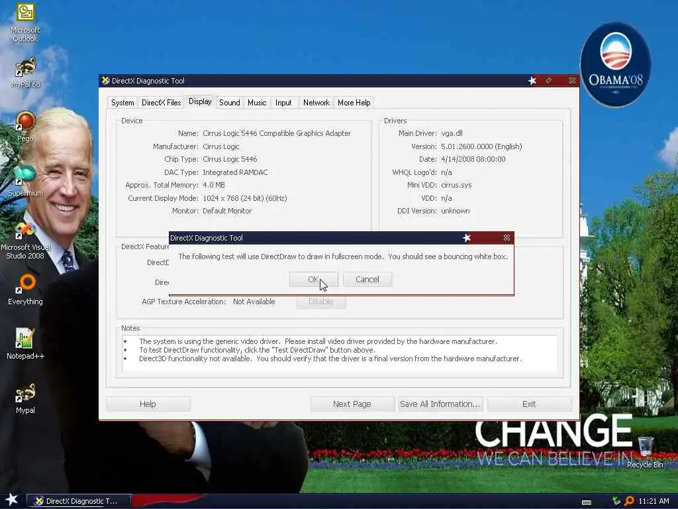Click the monitor value 'Default Monitor'
678x509 pixels.
(227, 211)
